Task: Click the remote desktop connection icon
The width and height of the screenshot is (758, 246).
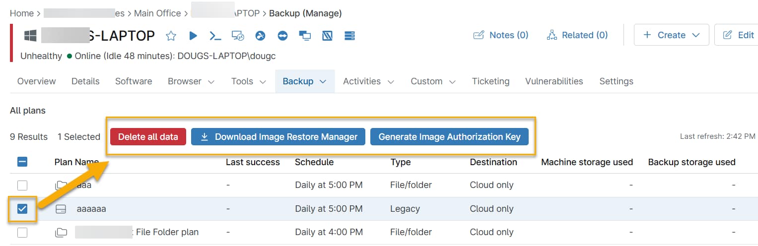Action: [x=238, y=36]
